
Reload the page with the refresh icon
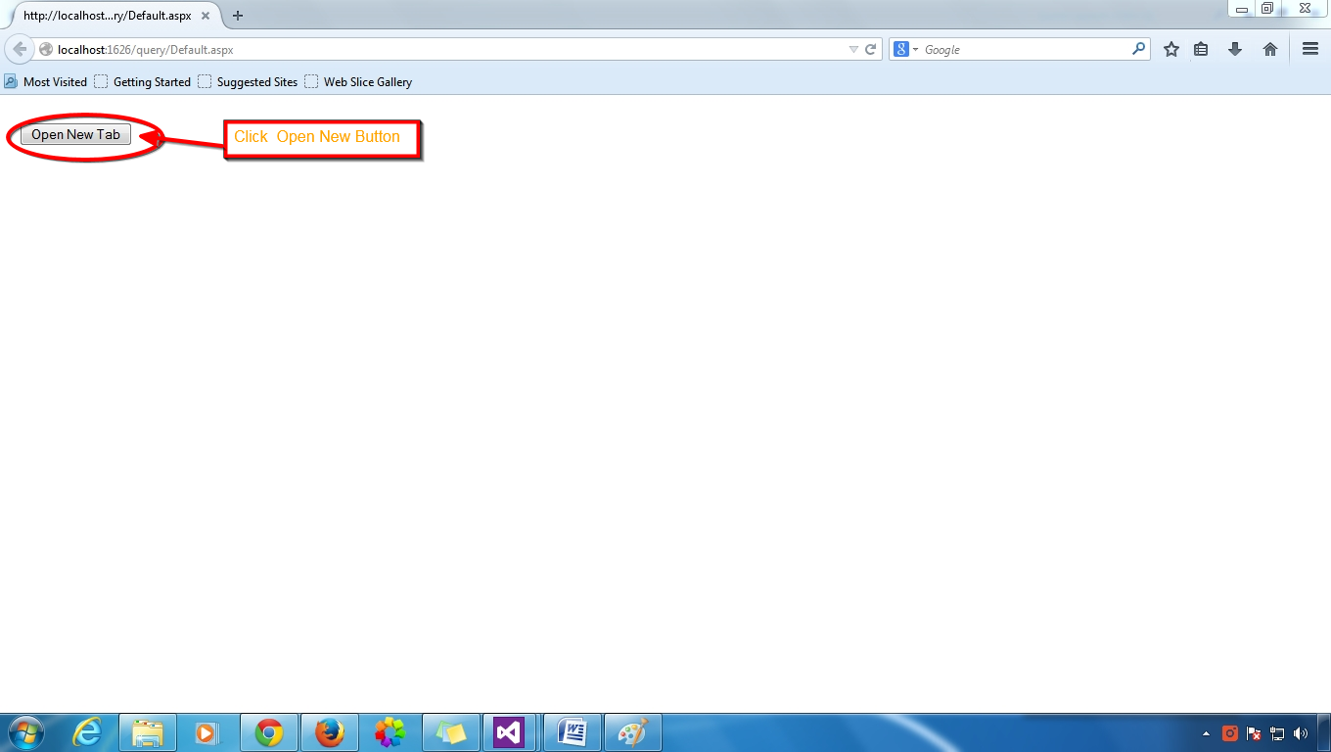pos(870,49)
